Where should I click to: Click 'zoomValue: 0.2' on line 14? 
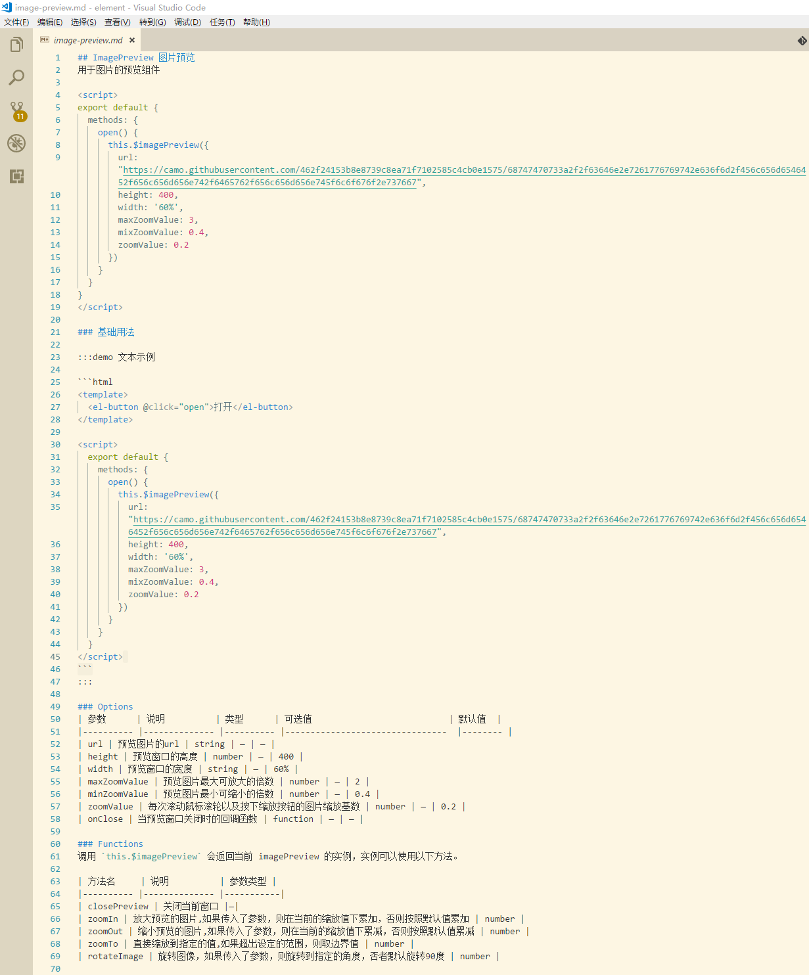[154, 245]
